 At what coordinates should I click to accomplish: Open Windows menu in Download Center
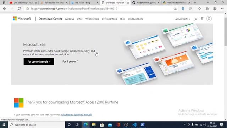click(70, 19)
